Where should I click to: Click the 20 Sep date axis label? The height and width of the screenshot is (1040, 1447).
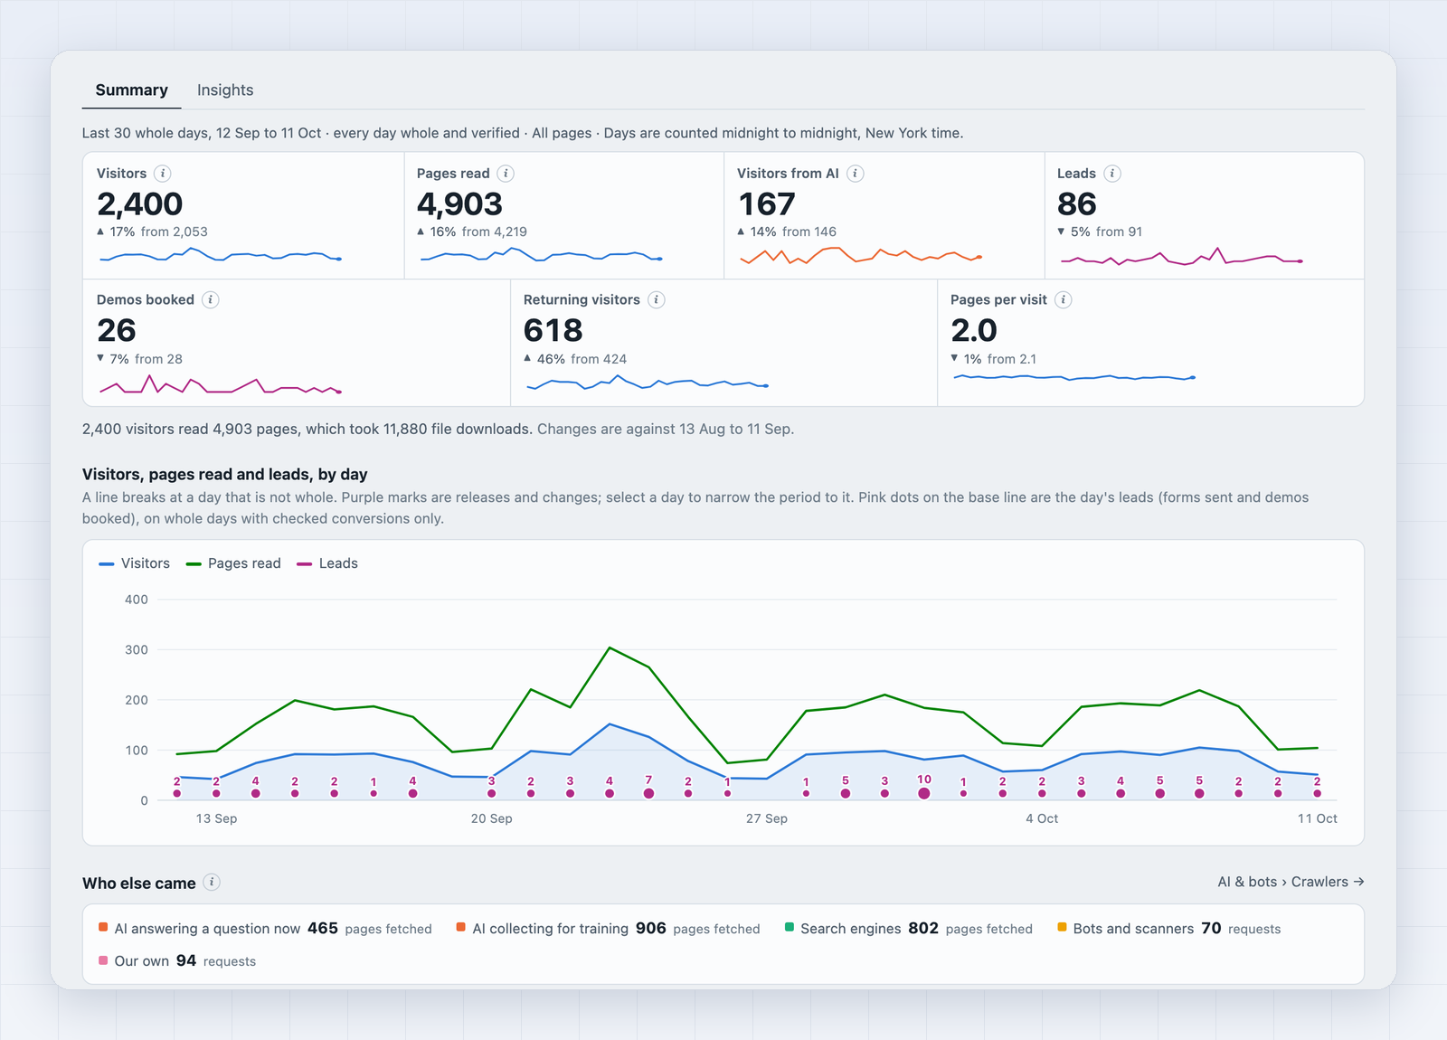click(x=491, y=818)
